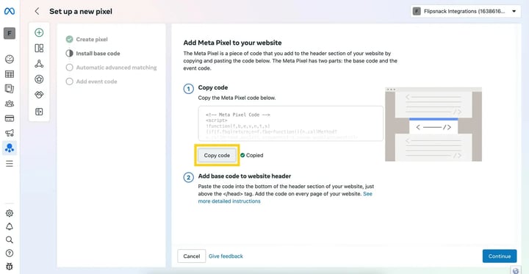Go back using the left chevron arrow
Image resolution: width=529 pixels, height=274 pixels.
37,11
